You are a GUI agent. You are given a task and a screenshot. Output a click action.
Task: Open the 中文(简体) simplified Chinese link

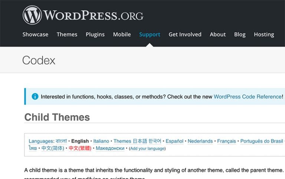pos(53,148)
